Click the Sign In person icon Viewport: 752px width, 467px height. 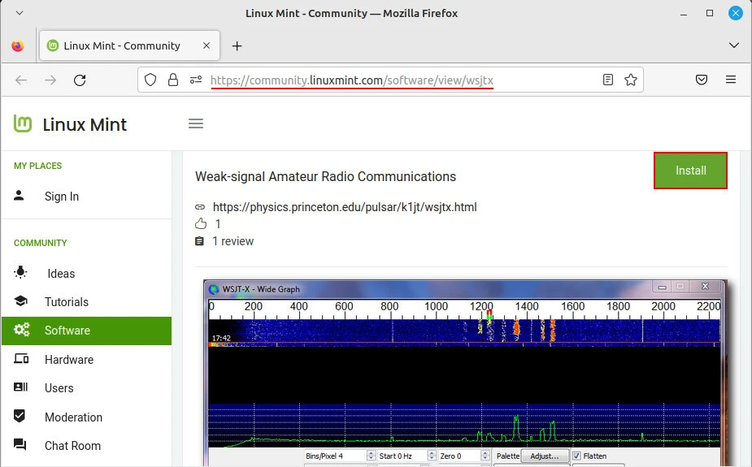click(x=19, y=196)
